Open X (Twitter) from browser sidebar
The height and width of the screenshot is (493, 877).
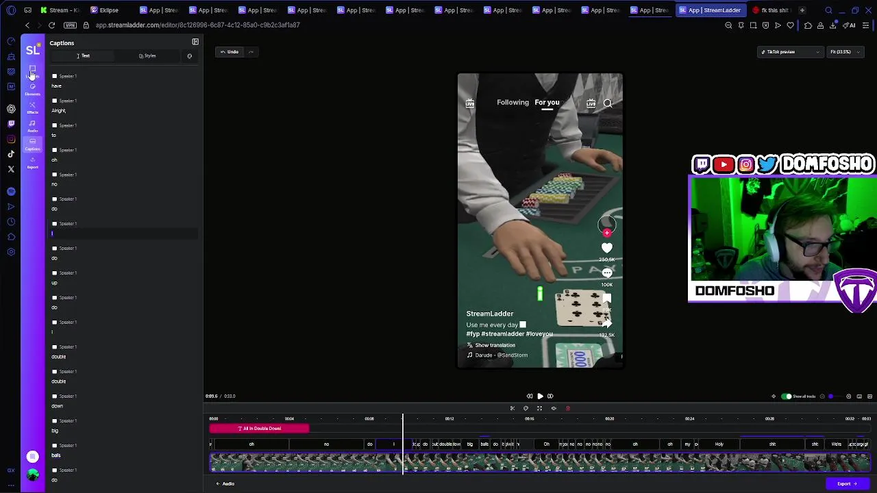pos(11,169)
